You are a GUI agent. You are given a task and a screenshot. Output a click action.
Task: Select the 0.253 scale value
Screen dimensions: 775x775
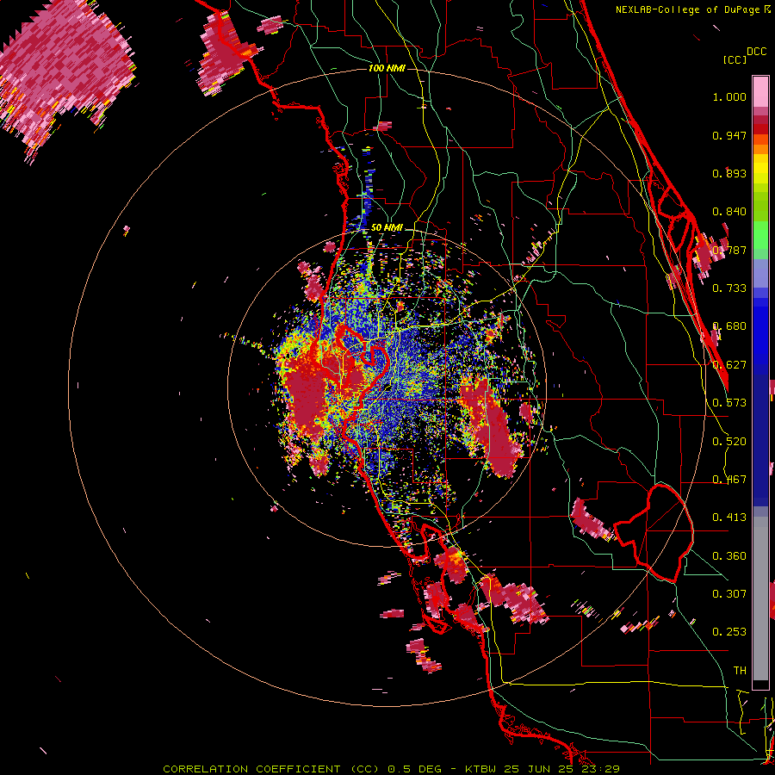pyautogui.click(x=729, y=632)
